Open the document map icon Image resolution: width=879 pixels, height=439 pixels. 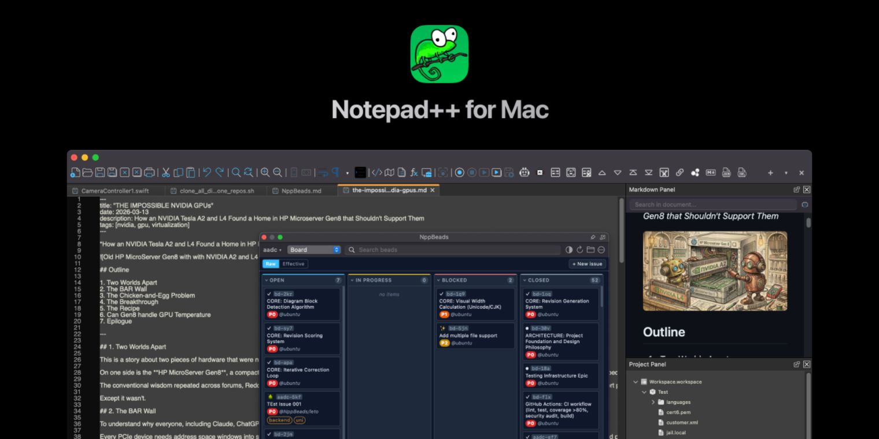point(389,172)
